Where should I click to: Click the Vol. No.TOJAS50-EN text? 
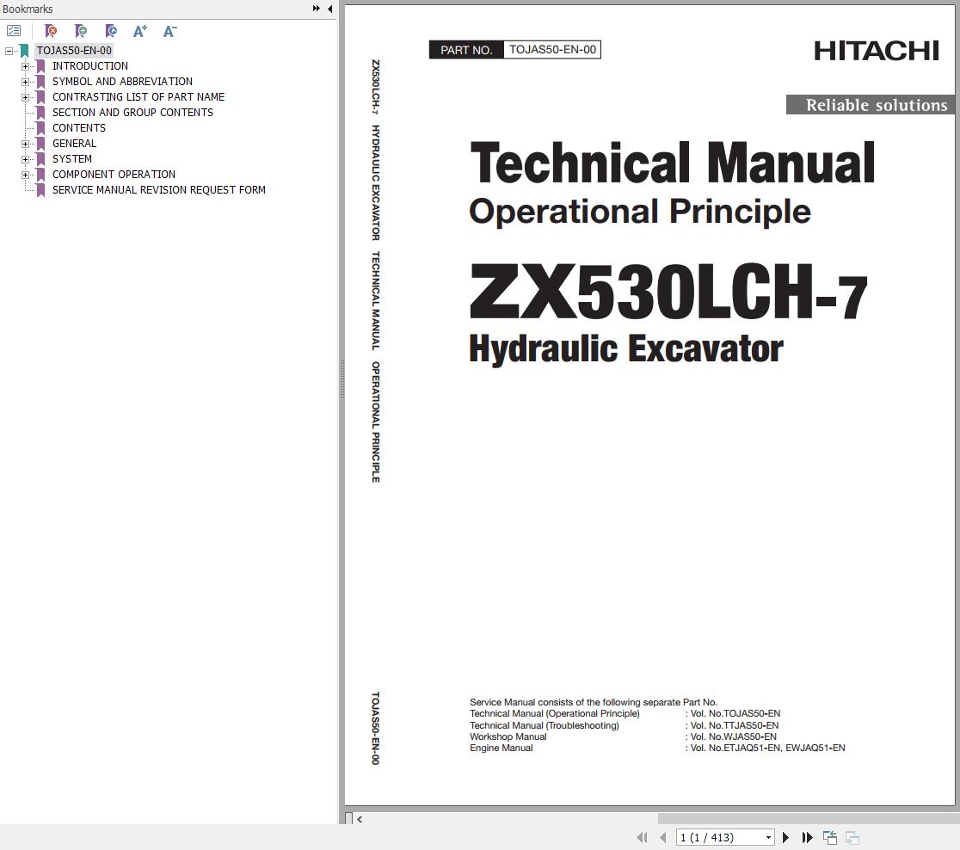(735, 713)
